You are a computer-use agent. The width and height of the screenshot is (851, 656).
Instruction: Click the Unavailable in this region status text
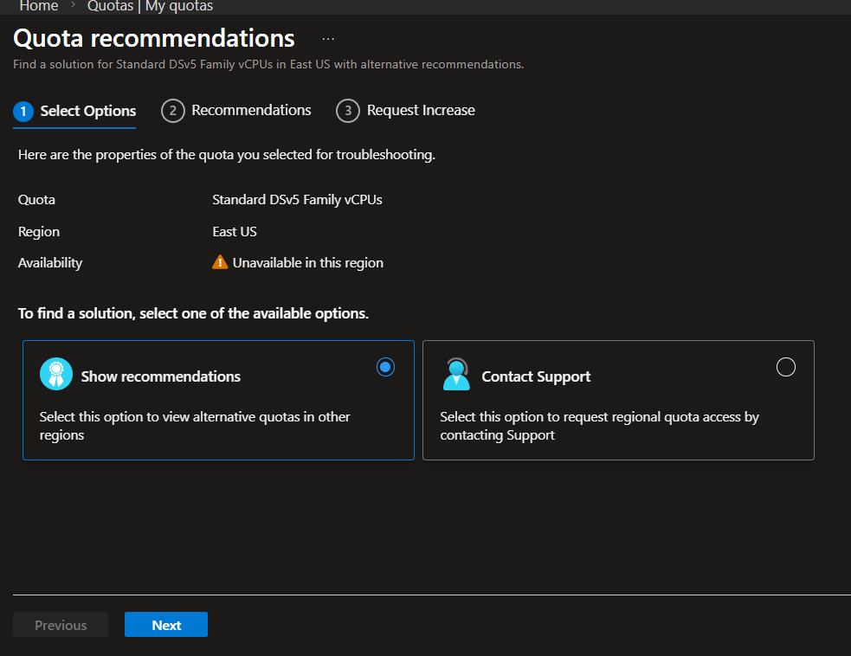pyautogui.click(x=307, y=262)
